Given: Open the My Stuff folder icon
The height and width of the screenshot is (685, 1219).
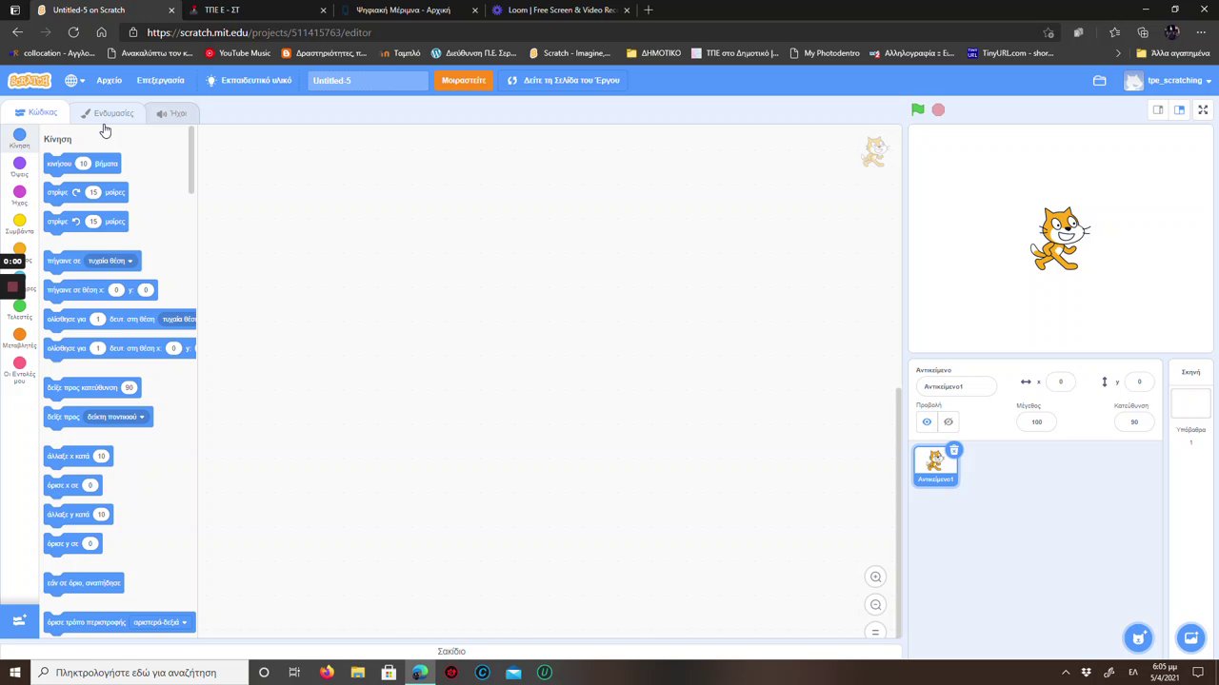Looking at the screenshot, I should [1099, 81].
